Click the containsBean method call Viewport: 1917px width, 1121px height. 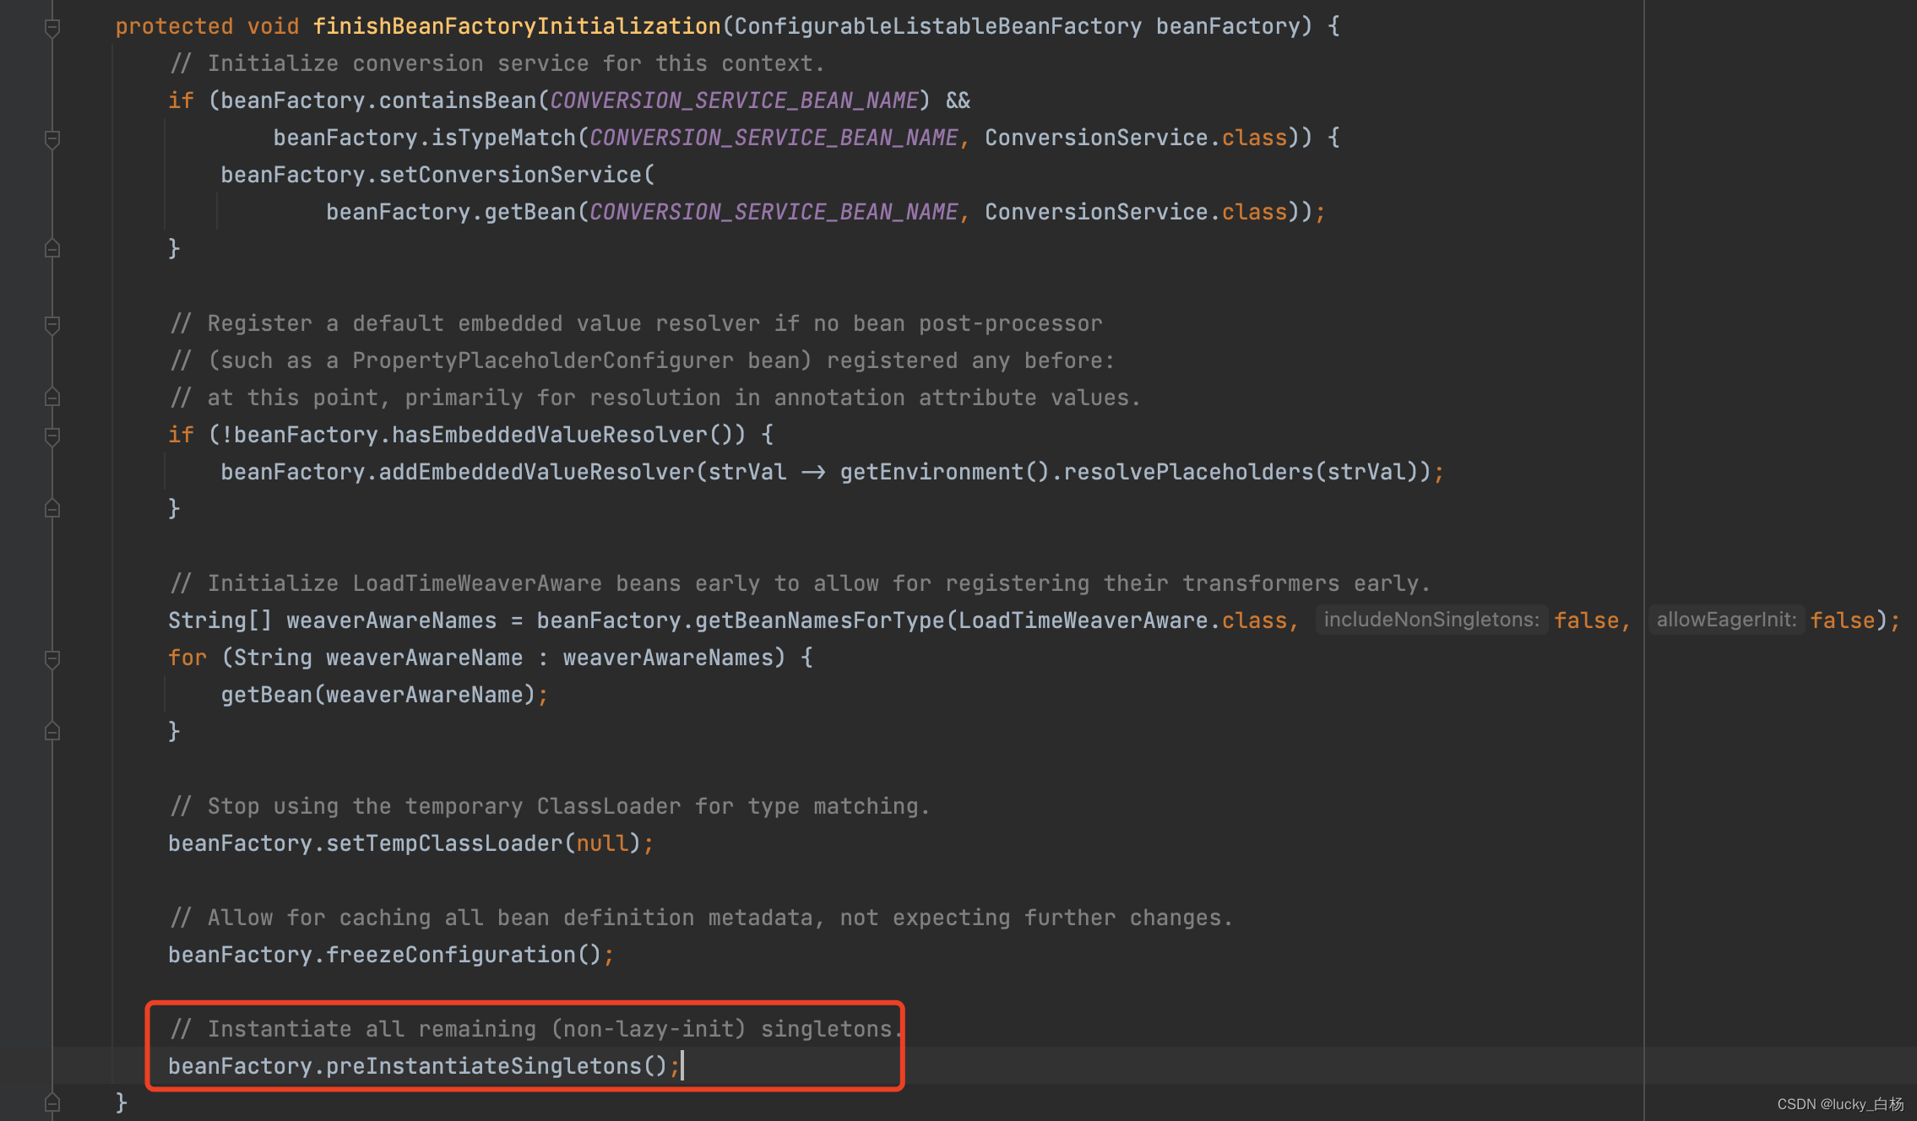(x=458, y=100)
